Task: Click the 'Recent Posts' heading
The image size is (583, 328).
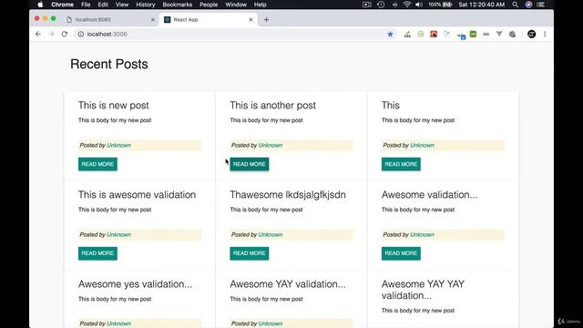Action: click(109, 64)
